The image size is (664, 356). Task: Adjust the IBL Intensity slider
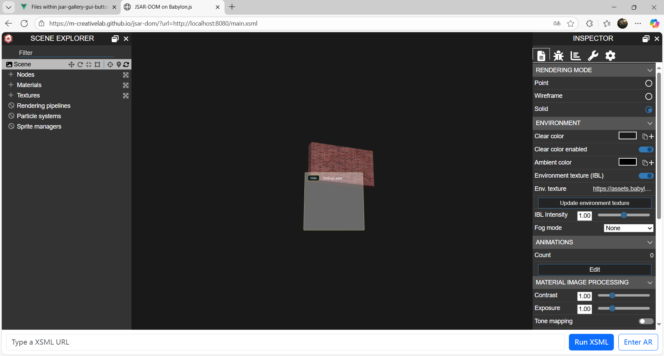pos(624,215)
